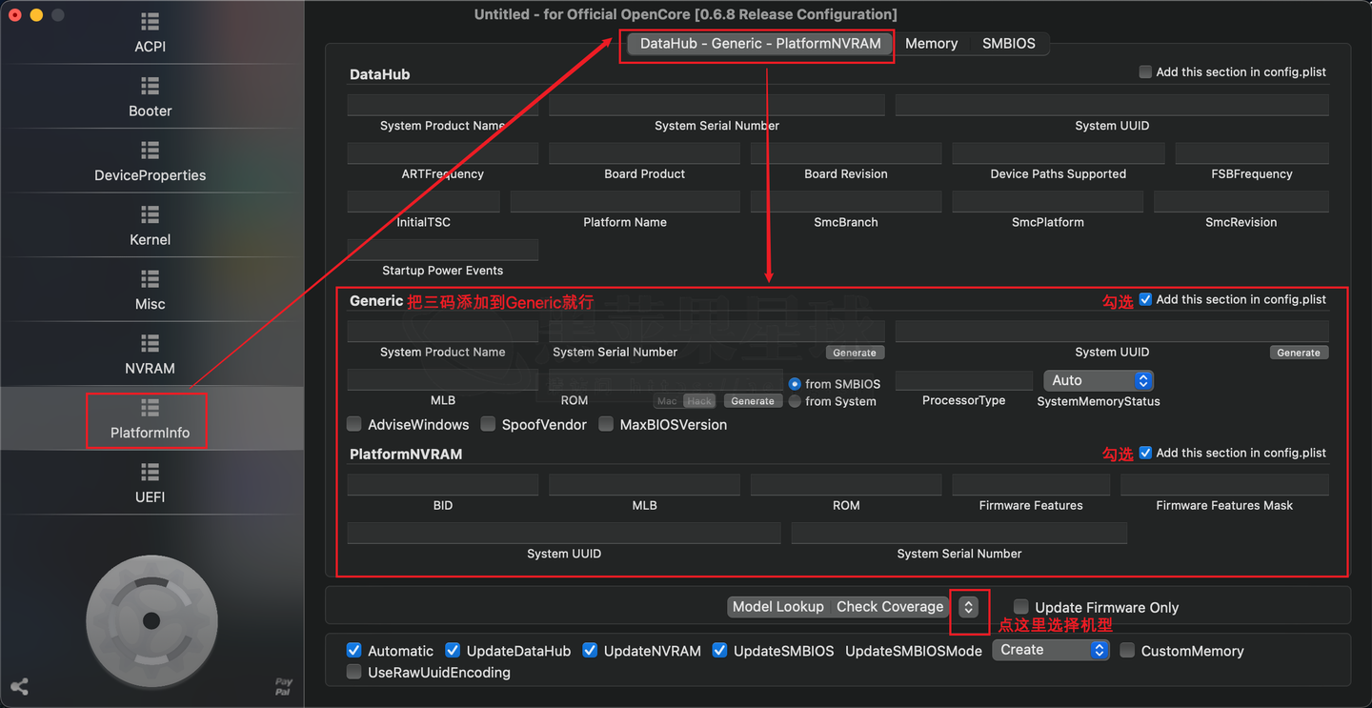Click the ARTFrequency field
This screenshot has width=1372, height=708.
pyautogui.click(x=443, y=152)
